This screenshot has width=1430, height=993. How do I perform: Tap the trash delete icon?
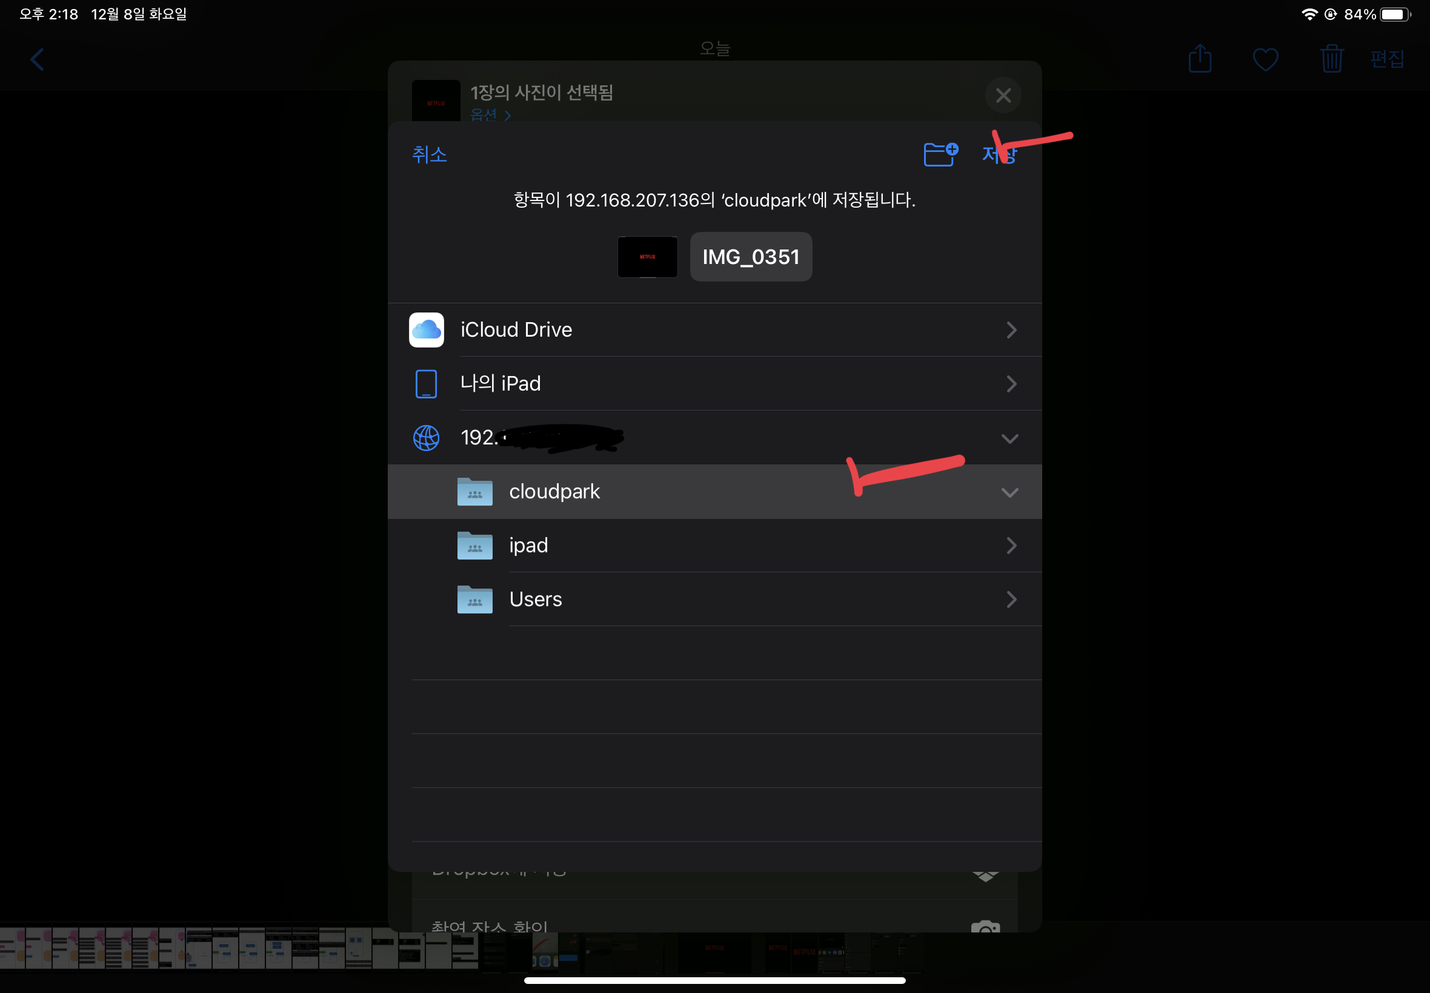click(1331, 59)
